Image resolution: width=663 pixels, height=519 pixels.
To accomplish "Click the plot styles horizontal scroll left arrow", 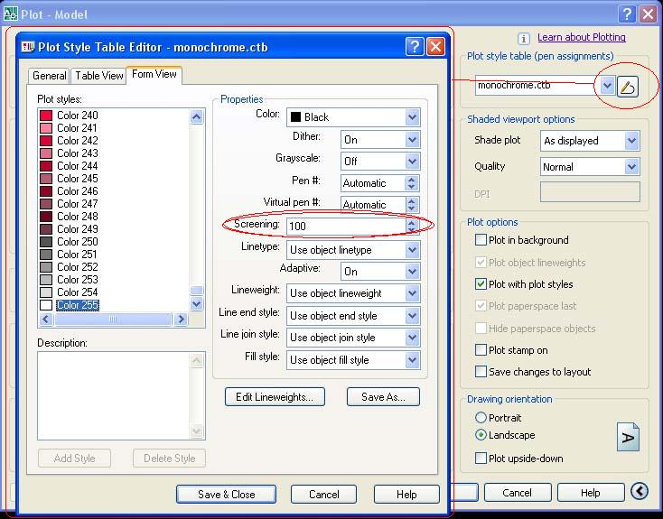I will pyautogui.click(x=46, y=320).
